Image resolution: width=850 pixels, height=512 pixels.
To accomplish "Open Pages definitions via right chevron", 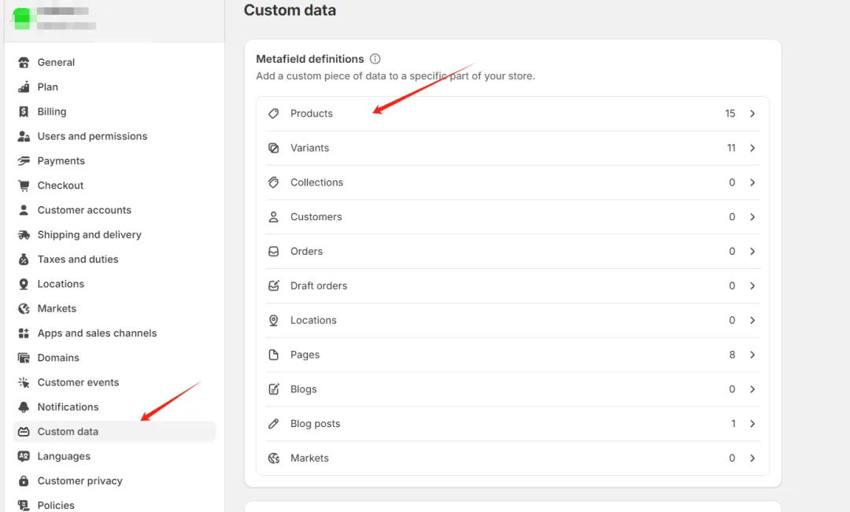I will coord(752,355).
